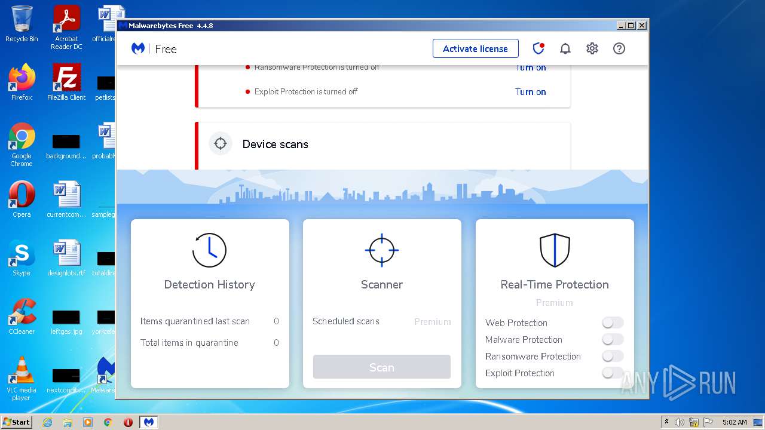Open Acrobat Reader DC desktop icon
The height and width of the screenshot is (430, 765).
66,27
